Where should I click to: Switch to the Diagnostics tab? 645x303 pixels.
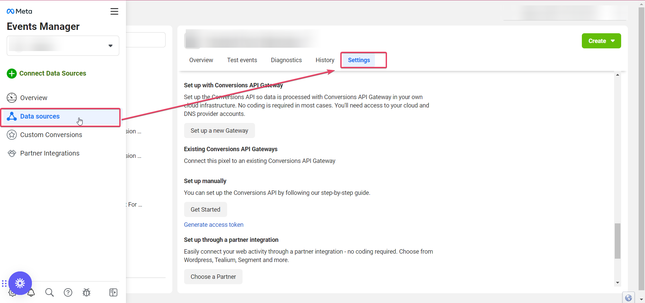(x=286, y=60)
